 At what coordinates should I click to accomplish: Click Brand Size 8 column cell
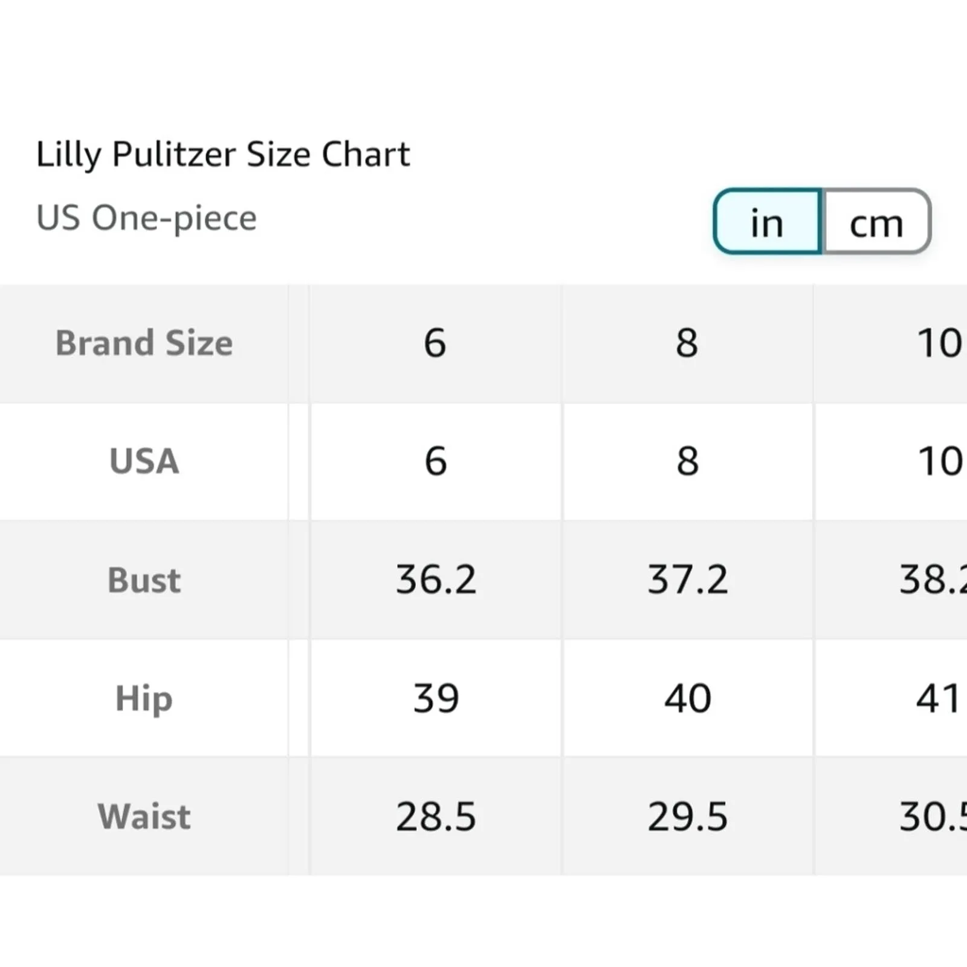(x=687, y=343)
